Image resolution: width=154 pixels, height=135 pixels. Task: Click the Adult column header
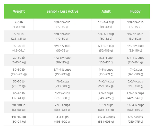pos(106,11)
